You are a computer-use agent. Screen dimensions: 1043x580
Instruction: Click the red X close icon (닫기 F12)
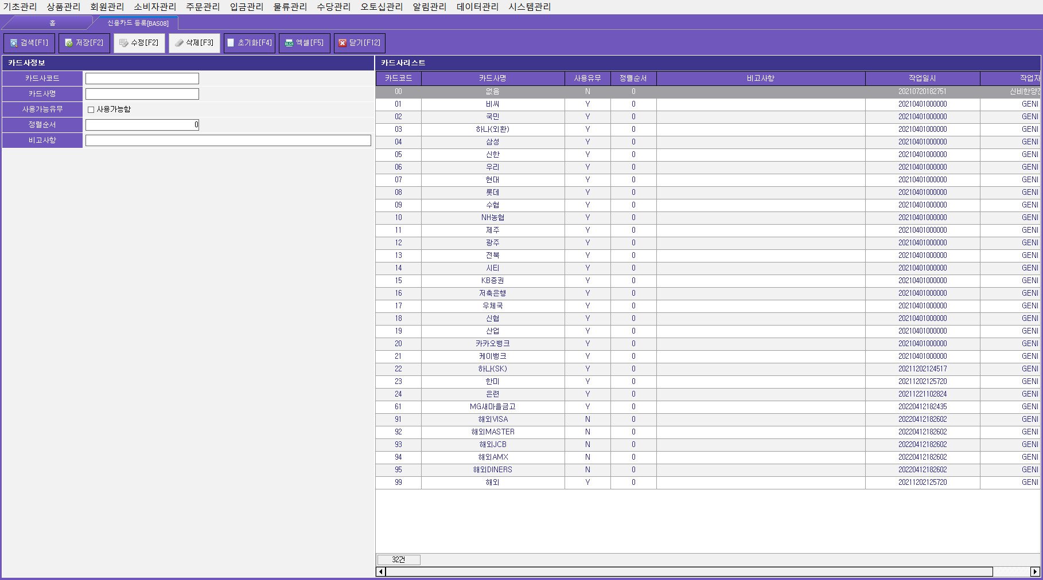[x=343, y=43]
